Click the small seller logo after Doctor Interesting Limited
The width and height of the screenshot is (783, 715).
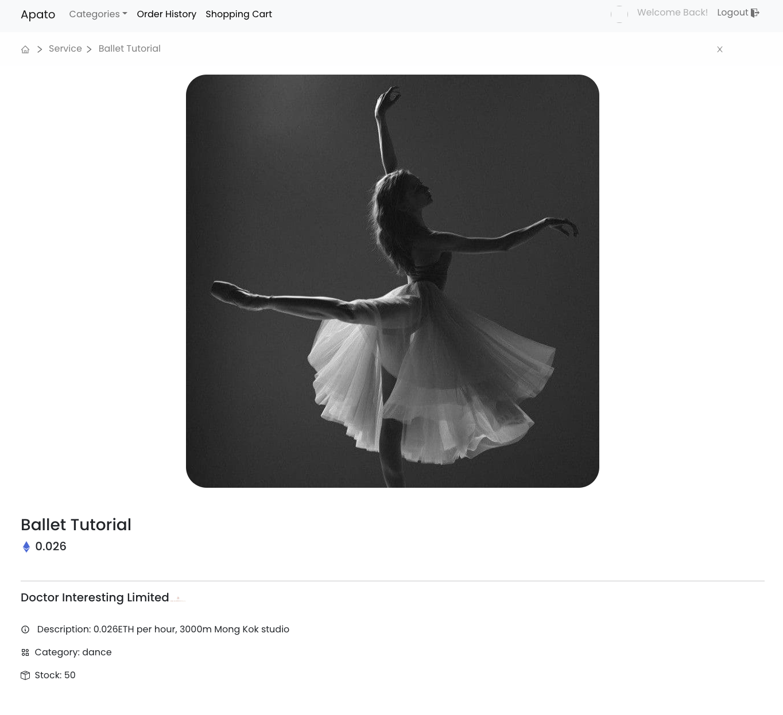(178, 599)
